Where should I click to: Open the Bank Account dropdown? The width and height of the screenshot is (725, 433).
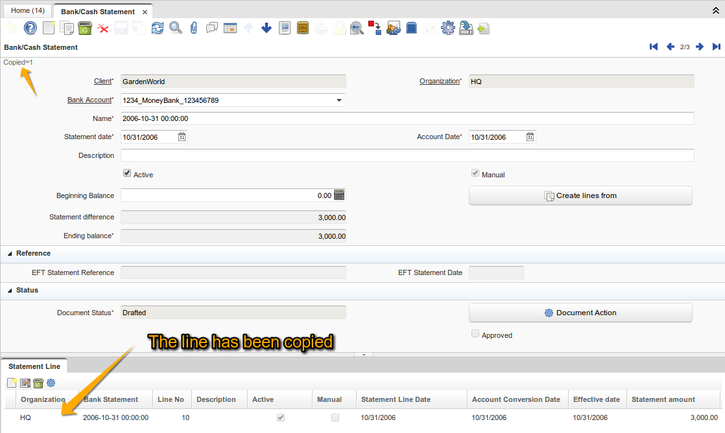(339, 100)
